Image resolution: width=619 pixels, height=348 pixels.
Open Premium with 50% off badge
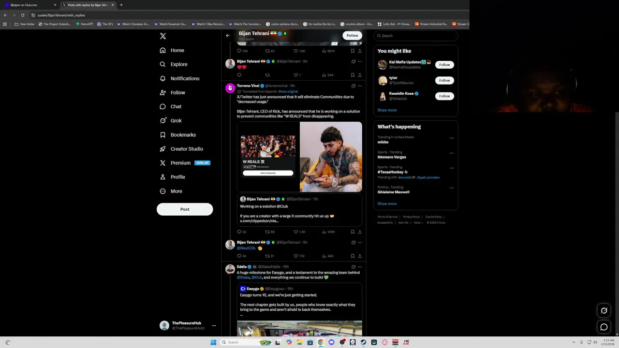pyautogui.click(x=185, y=163)
